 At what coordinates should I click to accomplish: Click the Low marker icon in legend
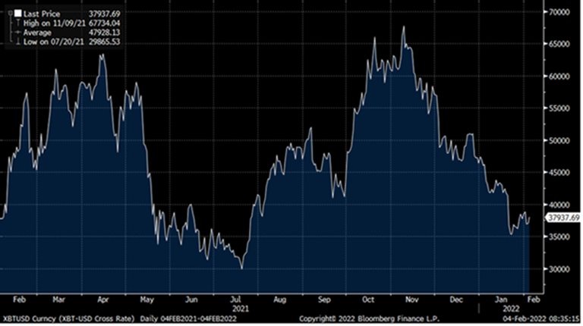tap(17, 41)
